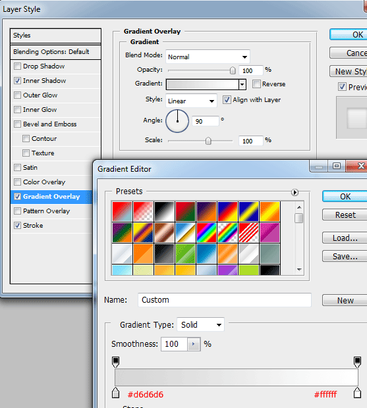Click OK in Layer Style dialog
This screenshot has width=367, height=408.
tap(349, 35)
